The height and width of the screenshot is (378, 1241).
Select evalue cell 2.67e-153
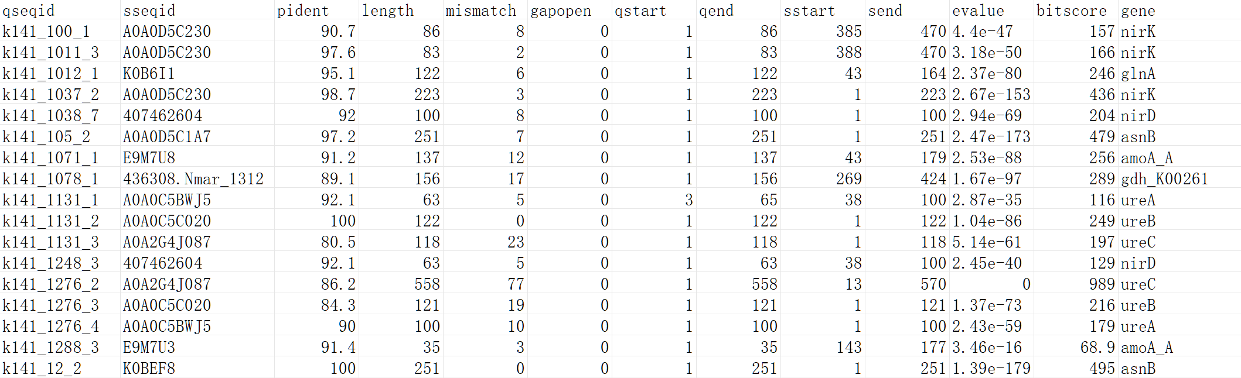991,94
